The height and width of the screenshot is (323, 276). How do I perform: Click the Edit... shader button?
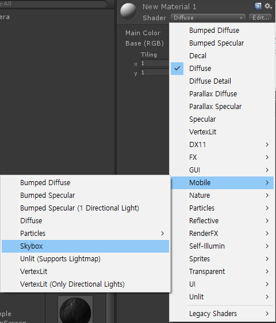coord(260,18)
